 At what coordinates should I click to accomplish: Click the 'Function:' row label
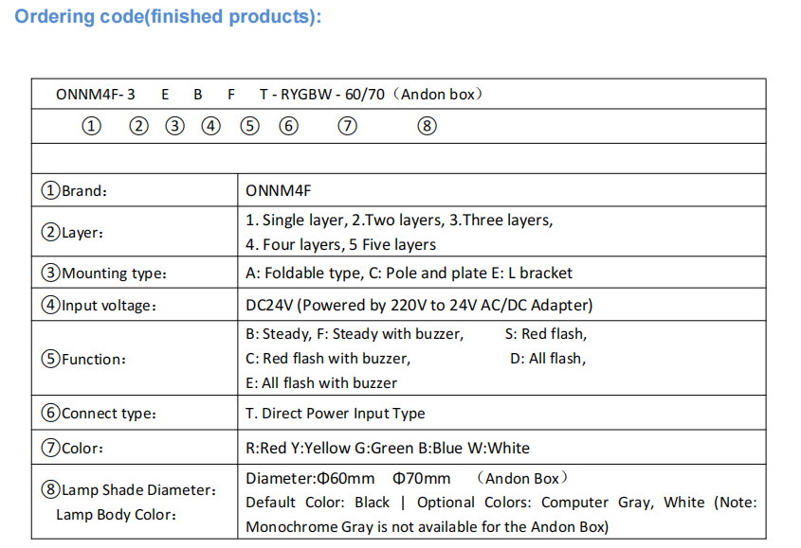90,359
